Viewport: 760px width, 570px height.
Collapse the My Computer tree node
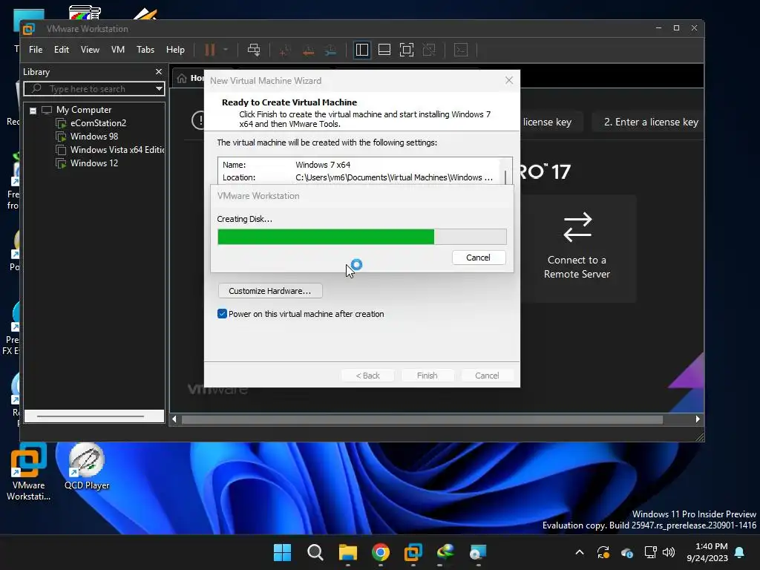pos(33,111)
